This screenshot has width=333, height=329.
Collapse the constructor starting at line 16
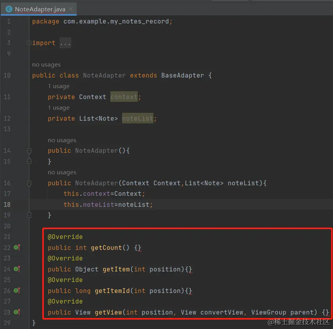coord(29,183)
